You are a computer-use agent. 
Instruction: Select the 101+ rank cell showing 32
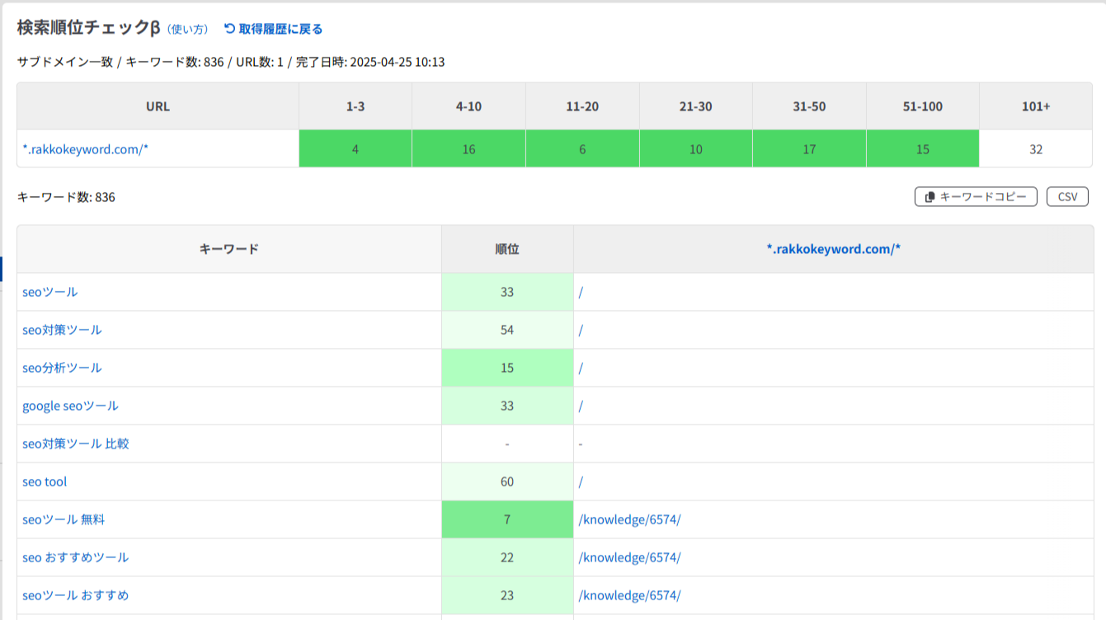(1036, 148)
